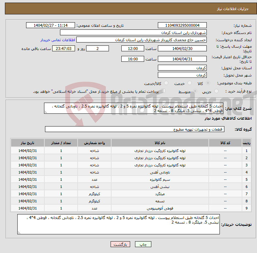
Task: Click the quantity 1 in row 5
Action: click(61, 180)
